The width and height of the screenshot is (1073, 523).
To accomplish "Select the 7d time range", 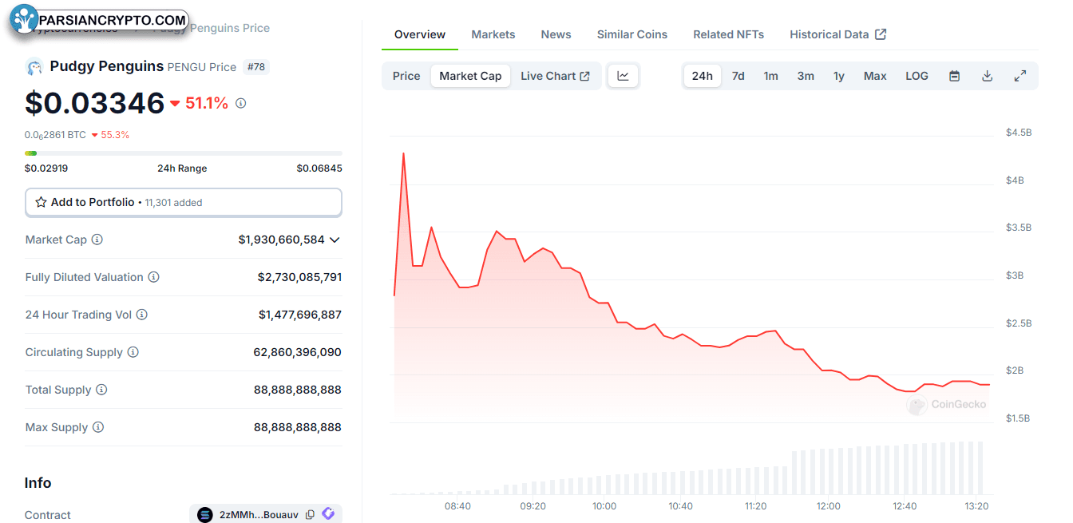I will pyautogui.click(x=738, y=76).
